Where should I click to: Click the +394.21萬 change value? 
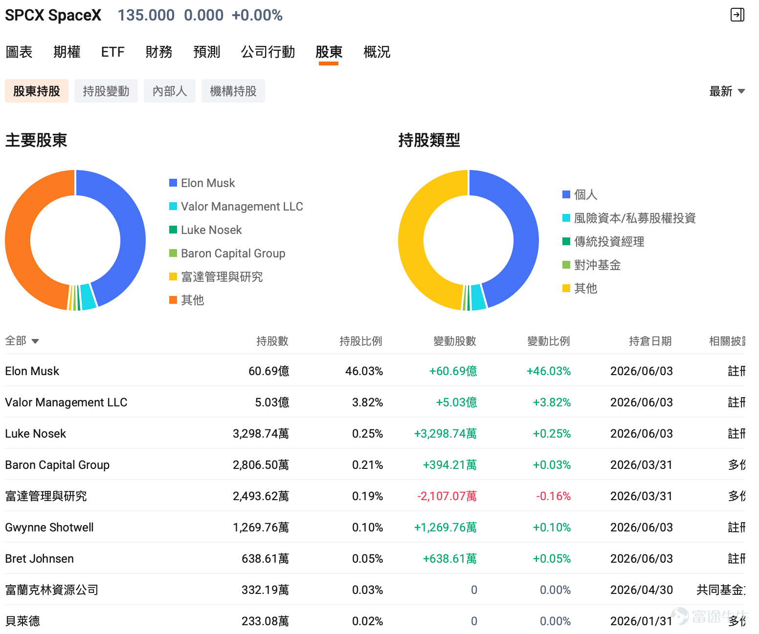pyautogui.click(x=449, y=465)
